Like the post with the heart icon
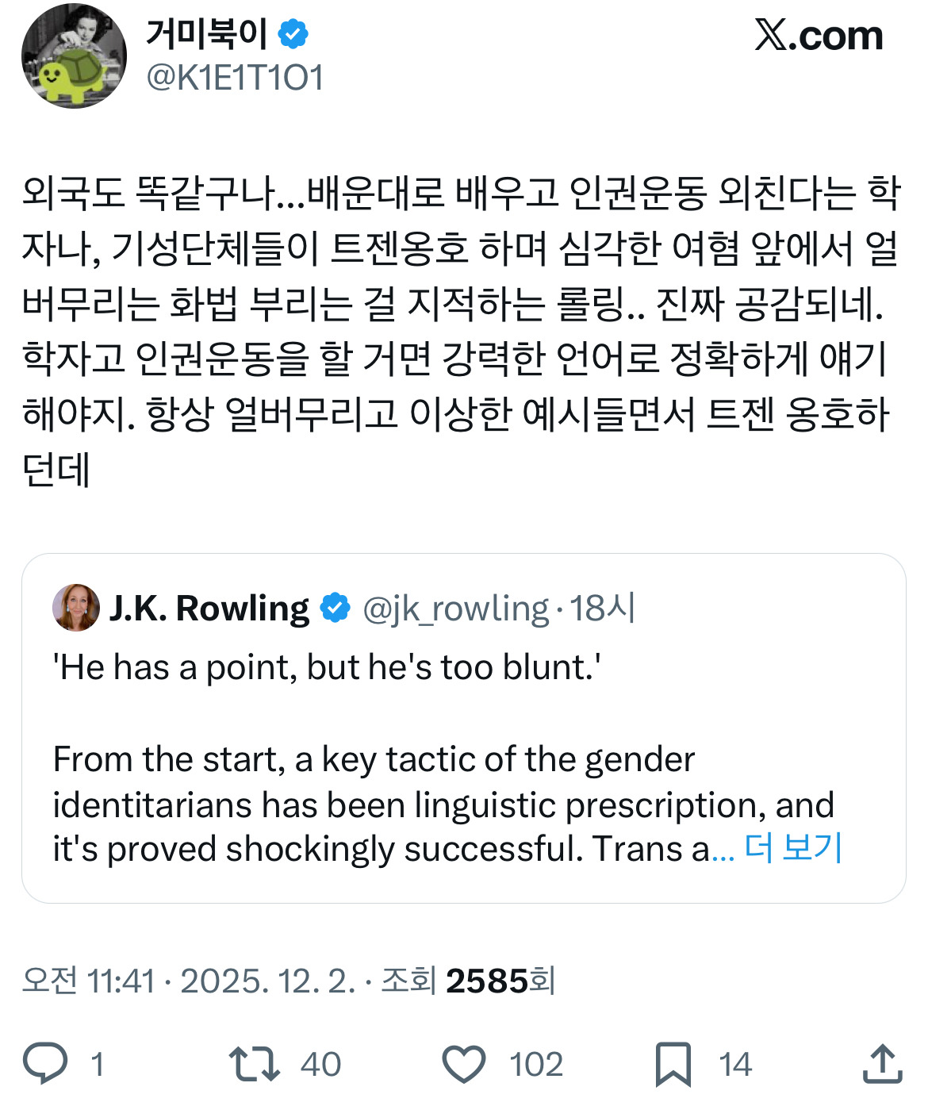 (x=464, y=1063)
